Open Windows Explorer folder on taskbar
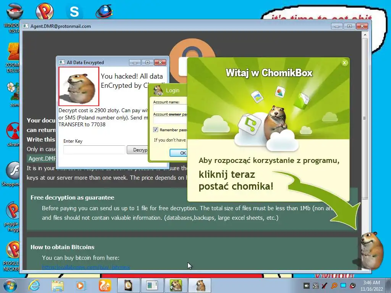This screenshot has width=391, height=293. (58, 286)
